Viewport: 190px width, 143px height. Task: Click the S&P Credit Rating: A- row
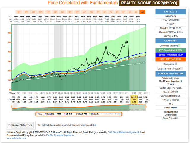(x=170, y=96)
